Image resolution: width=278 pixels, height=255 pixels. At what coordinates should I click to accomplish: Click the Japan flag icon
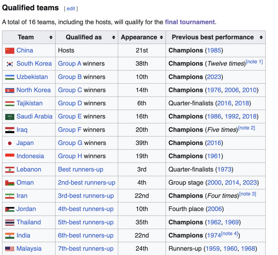(x=10, y=143)
